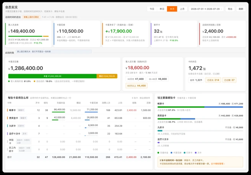Click the 挂账 column header
The width and height of the screenshot is (251, 175).
(x=134, y=103)
